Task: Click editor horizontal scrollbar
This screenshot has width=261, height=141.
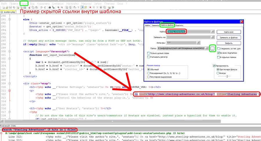Action: (x=112, y=121)
